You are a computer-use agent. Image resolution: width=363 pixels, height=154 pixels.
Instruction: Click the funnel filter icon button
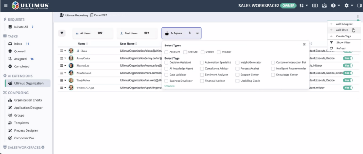(62, 33)
